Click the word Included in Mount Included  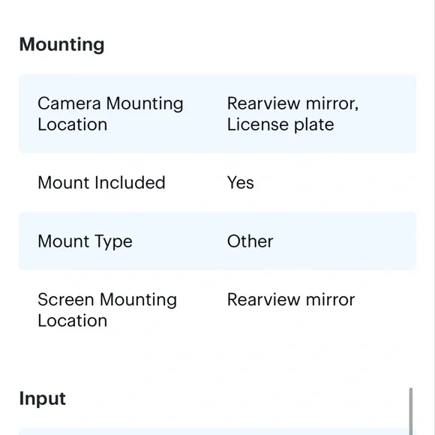tap(130, 182)
